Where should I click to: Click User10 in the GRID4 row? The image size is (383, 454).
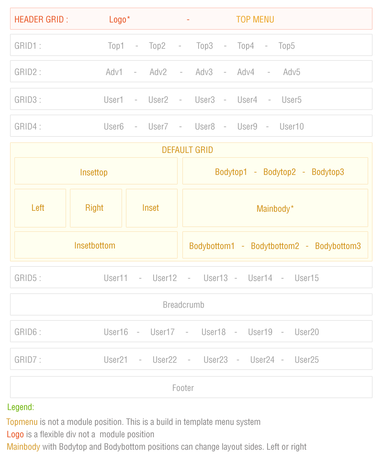pyautogui.click(x=292, y=127)
